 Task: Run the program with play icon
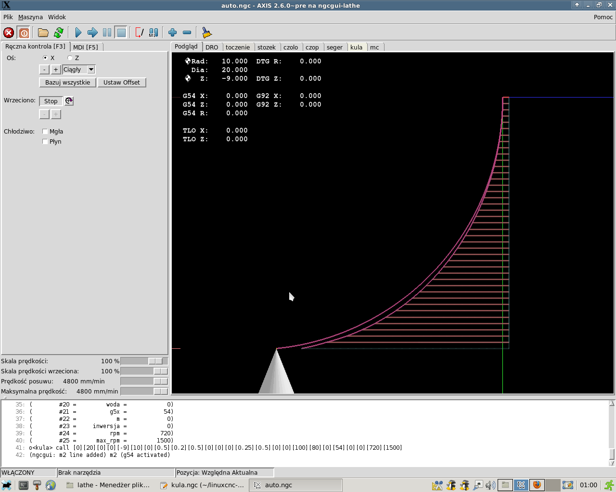click(78, 33)
